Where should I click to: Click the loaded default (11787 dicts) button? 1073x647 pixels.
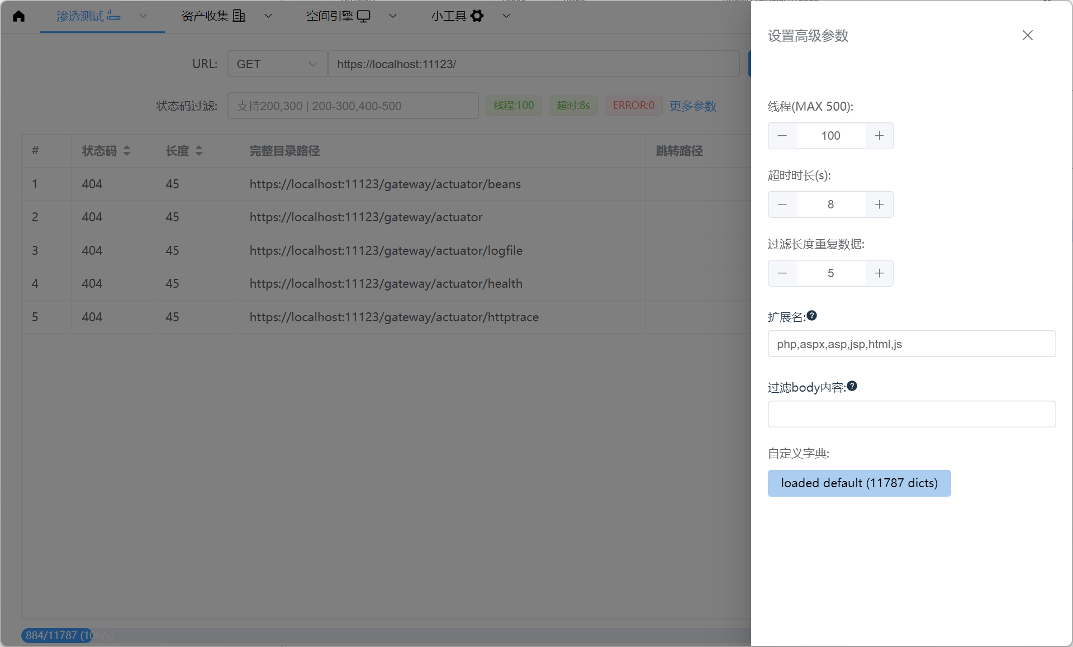click(x=860, y=483)
